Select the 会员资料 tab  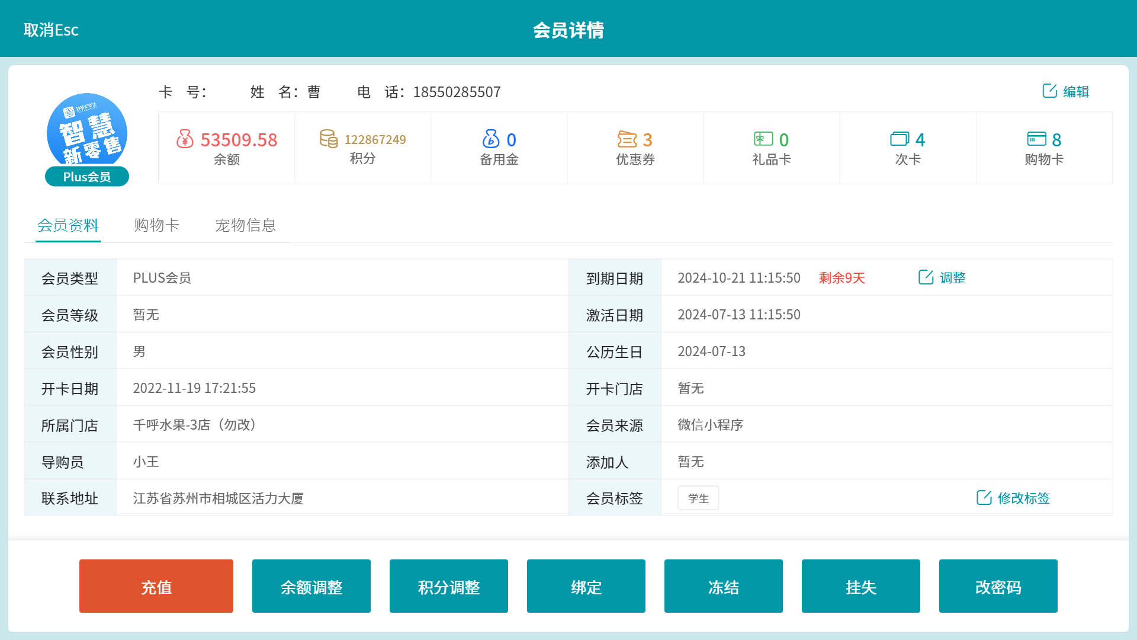tap(68, 225)
